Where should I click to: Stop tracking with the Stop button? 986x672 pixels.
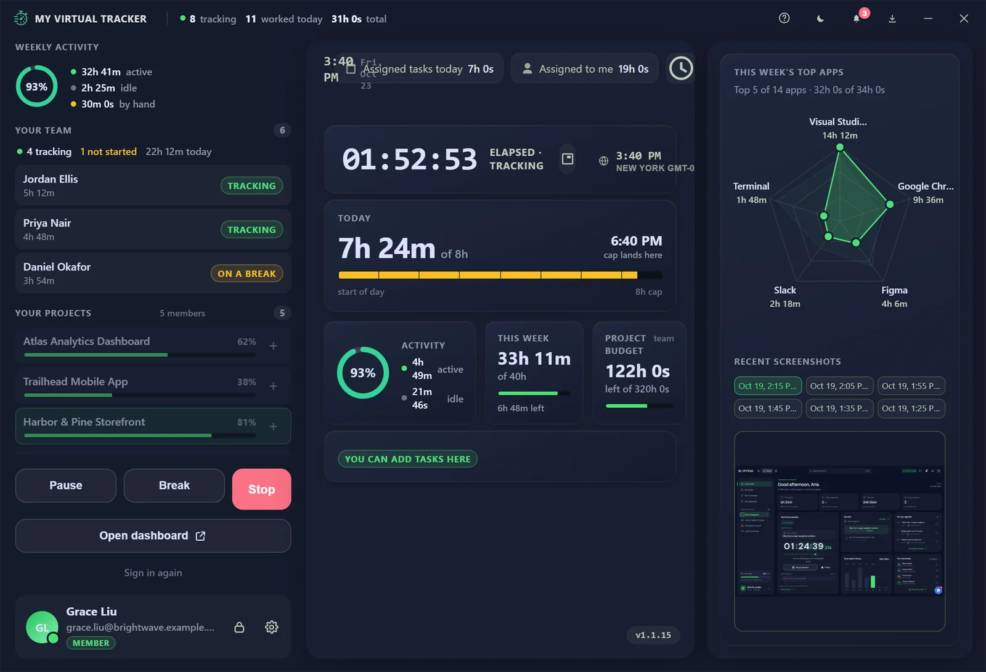point(261,489)
